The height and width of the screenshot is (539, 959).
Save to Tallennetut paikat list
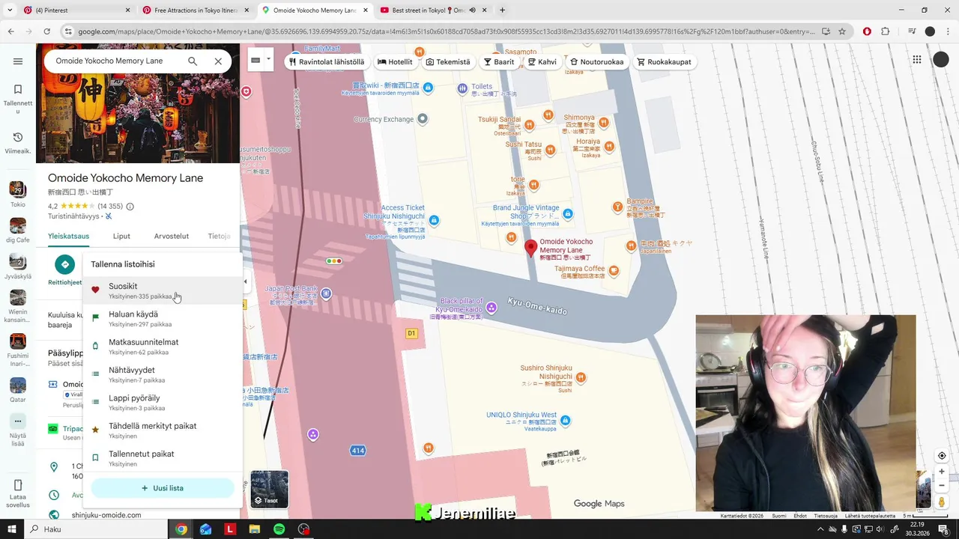[x=163, y=458]
